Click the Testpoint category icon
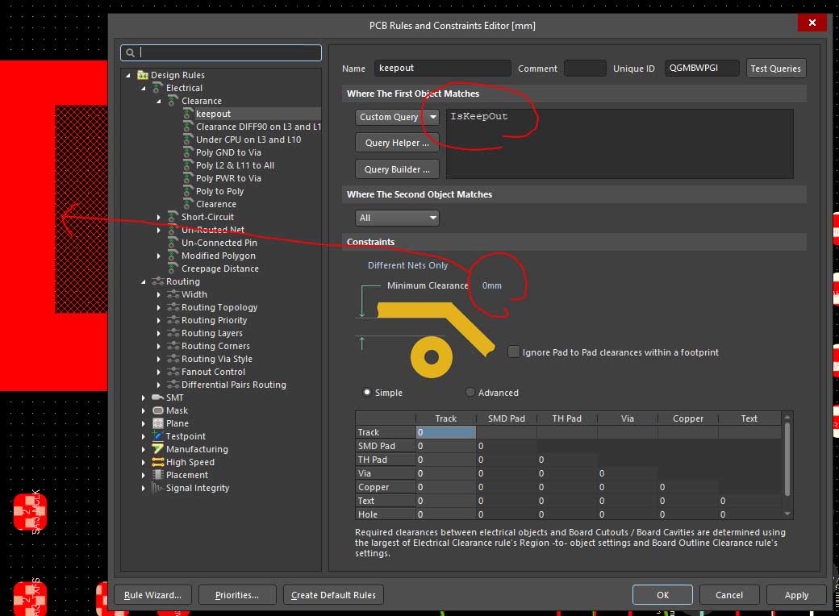Viewport: 839px width, 616px height. coord(158,436)
